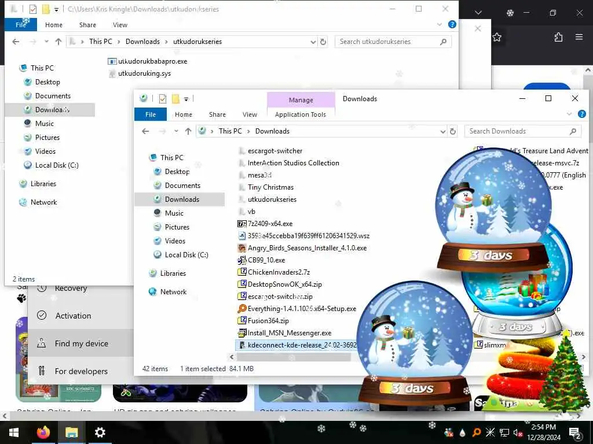Open the Firefox hamburger menu
Screen dimensions: 593x444
pos(579,37)
